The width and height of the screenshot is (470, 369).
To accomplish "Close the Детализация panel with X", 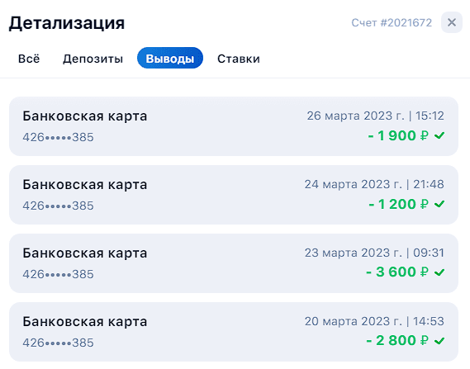I will 452,22.
